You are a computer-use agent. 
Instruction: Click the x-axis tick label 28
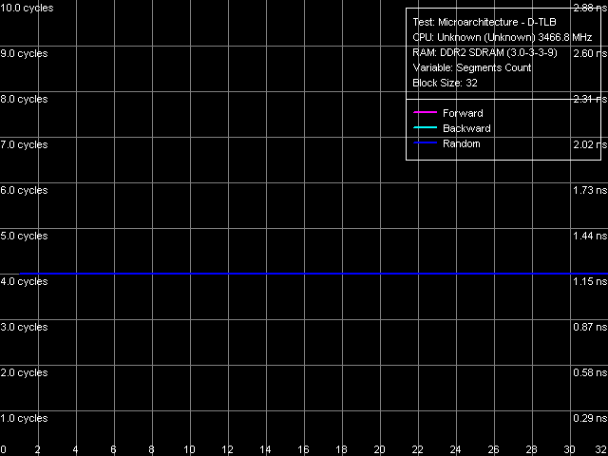pyautogui.click(x=531, y=449)
